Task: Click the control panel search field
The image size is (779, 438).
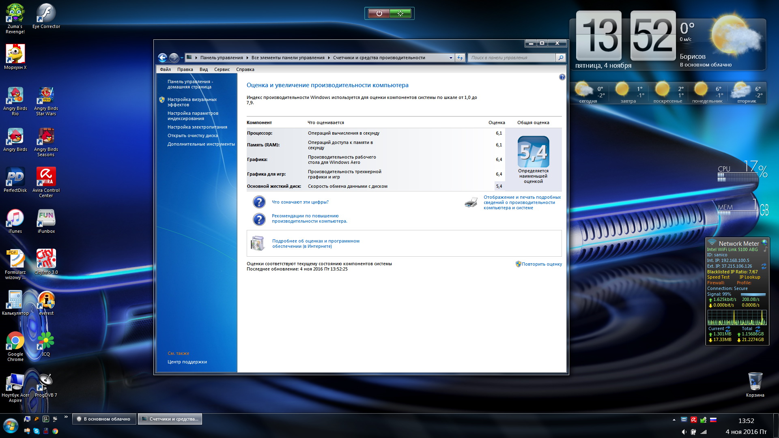Action: (511, 58)
